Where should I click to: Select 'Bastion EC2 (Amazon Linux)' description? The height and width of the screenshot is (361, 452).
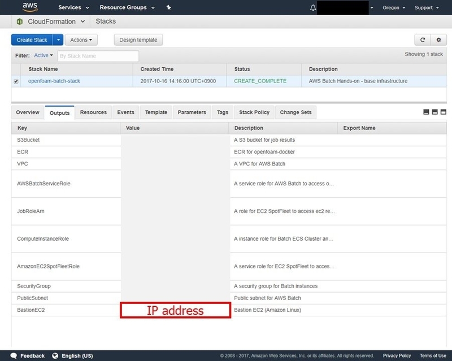[267, 310]
